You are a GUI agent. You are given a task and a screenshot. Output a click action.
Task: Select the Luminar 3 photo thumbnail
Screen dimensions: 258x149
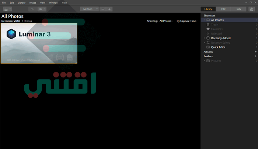coord(39,43)
